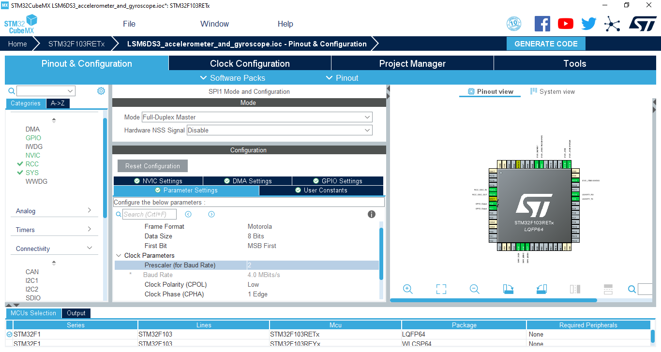Click the Pinout view chip icon
Screen dimensions: 661x352
click(471, 91)
